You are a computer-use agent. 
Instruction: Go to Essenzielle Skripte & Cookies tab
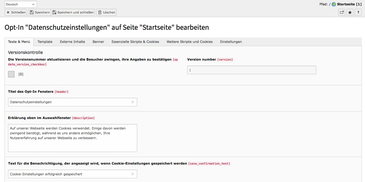[135, 42]
